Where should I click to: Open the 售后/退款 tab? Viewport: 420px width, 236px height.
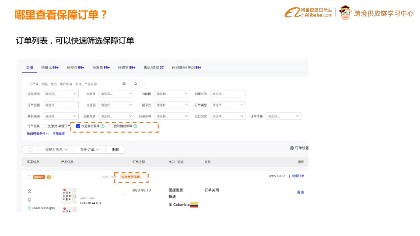[154, 68]
